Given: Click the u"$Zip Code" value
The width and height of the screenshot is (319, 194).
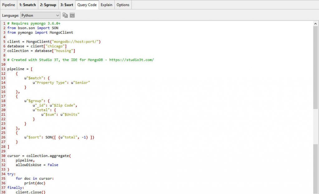Looking at the screenshot, I should 62,105.
